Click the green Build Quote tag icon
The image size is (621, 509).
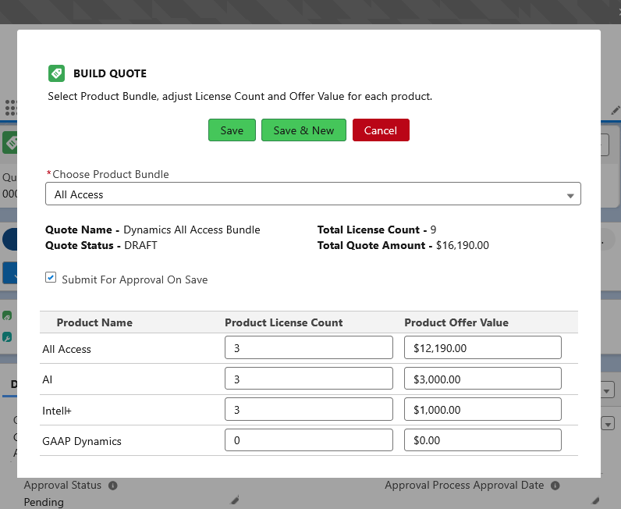57,73
